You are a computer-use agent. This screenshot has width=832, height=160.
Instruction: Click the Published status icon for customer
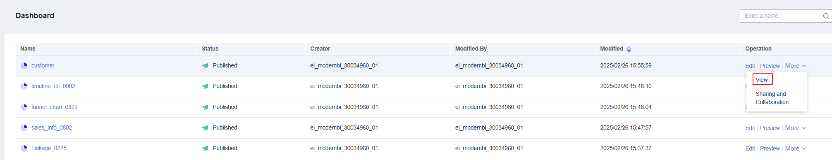[x=205, y=66]
